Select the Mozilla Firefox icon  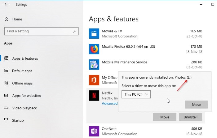click(x=94, y=49)
